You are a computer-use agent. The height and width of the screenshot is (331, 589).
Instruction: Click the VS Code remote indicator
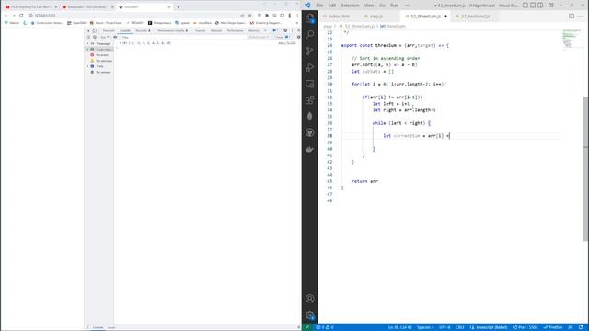307,327
